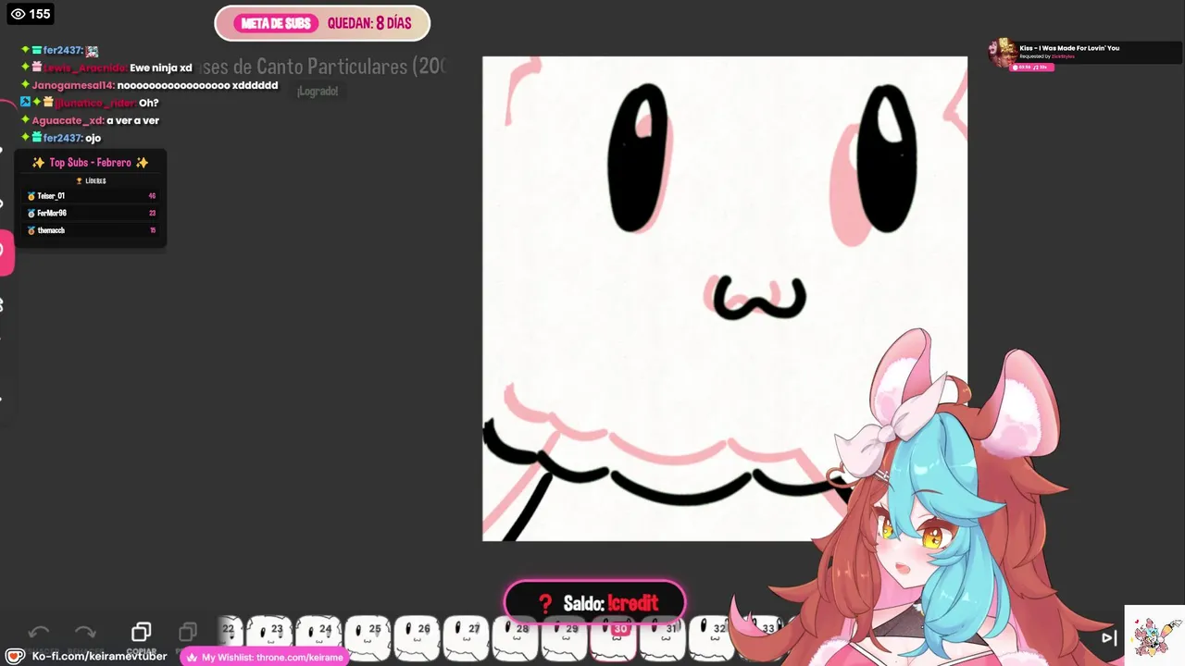Screen dimensions: 1185x666
Task: Click the Quedan: 8 días text
Action: pyautogui.click(x=369, y=23)
